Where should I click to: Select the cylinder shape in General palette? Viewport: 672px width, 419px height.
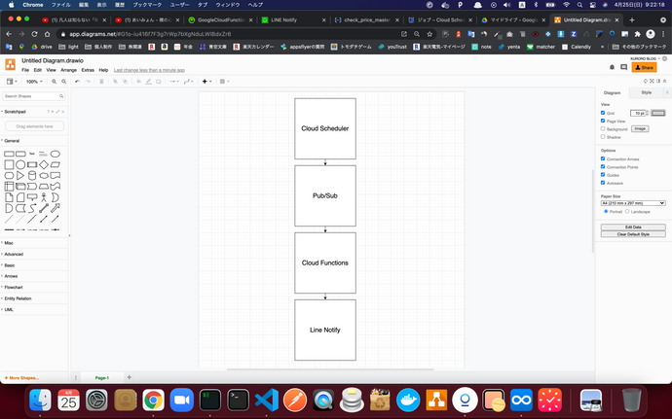coord(32,176)
